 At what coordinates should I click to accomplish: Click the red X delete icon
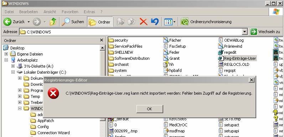[144, 22]
